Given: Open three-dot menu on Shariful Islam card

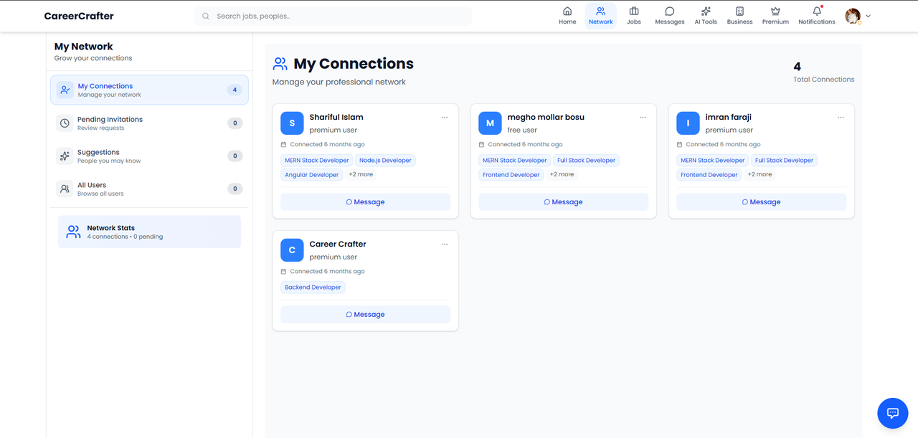Looking at the screenshot, I should tap(445, 118).
